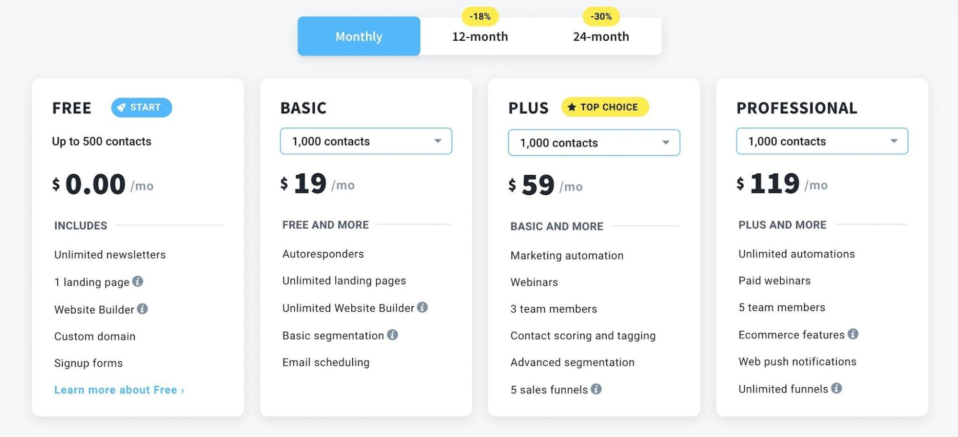Click the star TOP CHOICE badge
This screenshot has height=437, width=958.
click(605, 107)
